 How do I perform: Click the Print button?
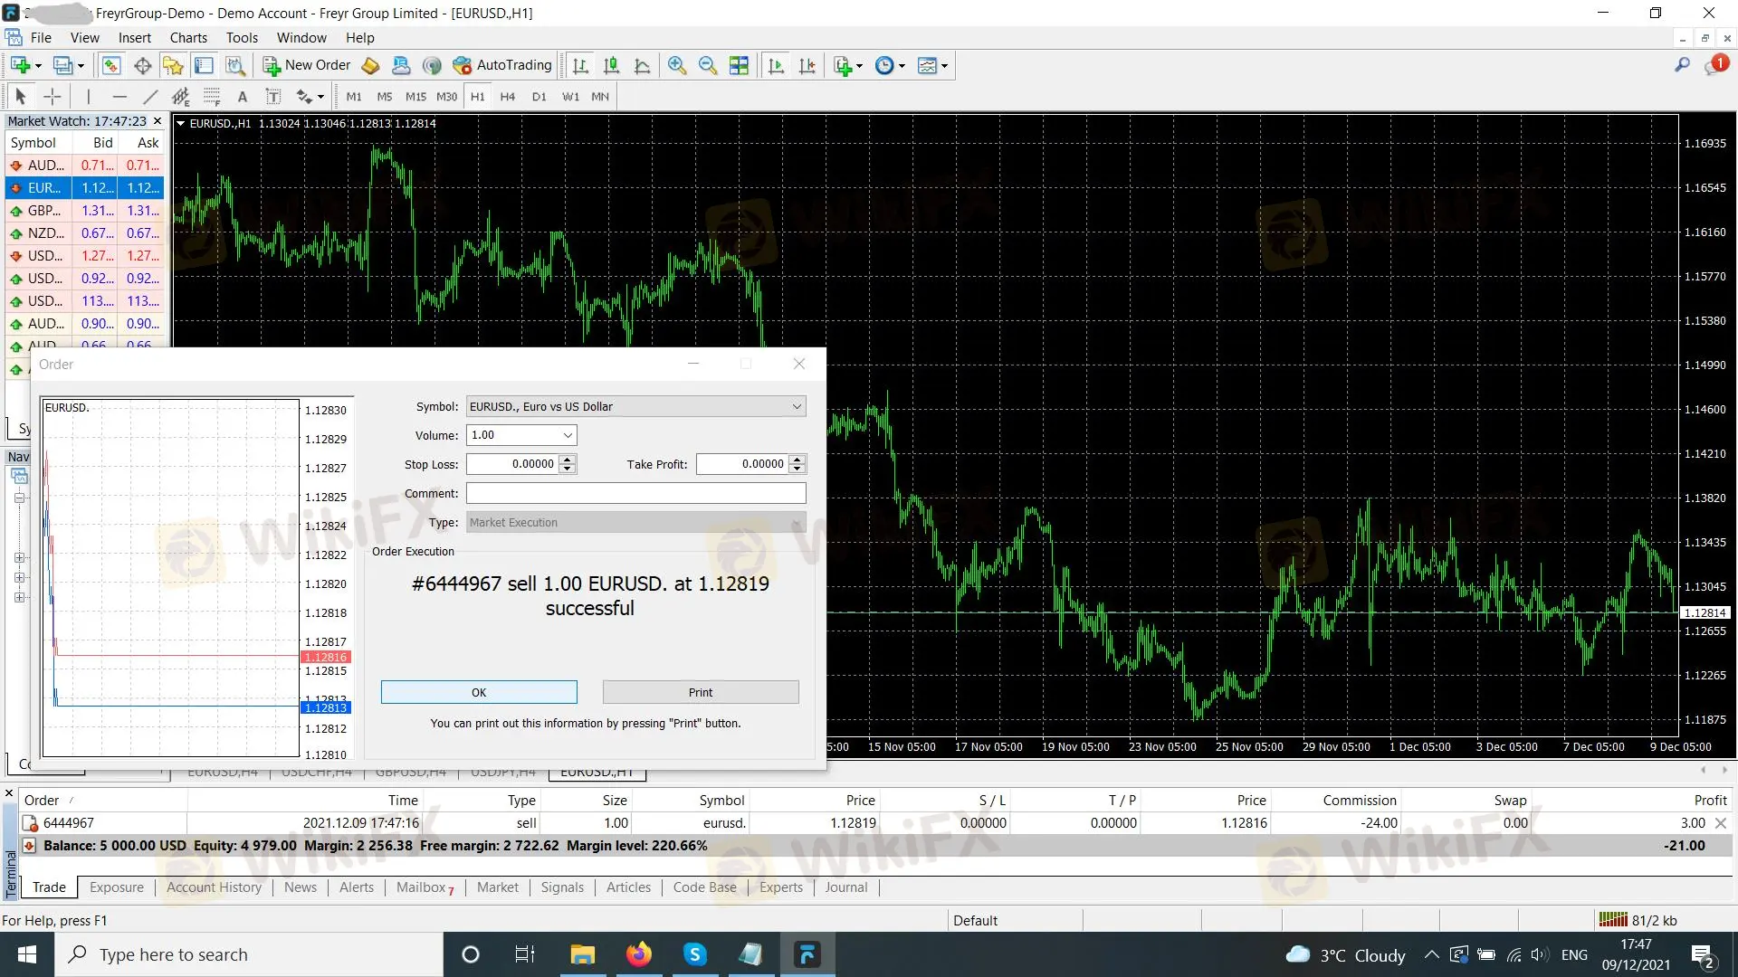(x=700, y=692)
